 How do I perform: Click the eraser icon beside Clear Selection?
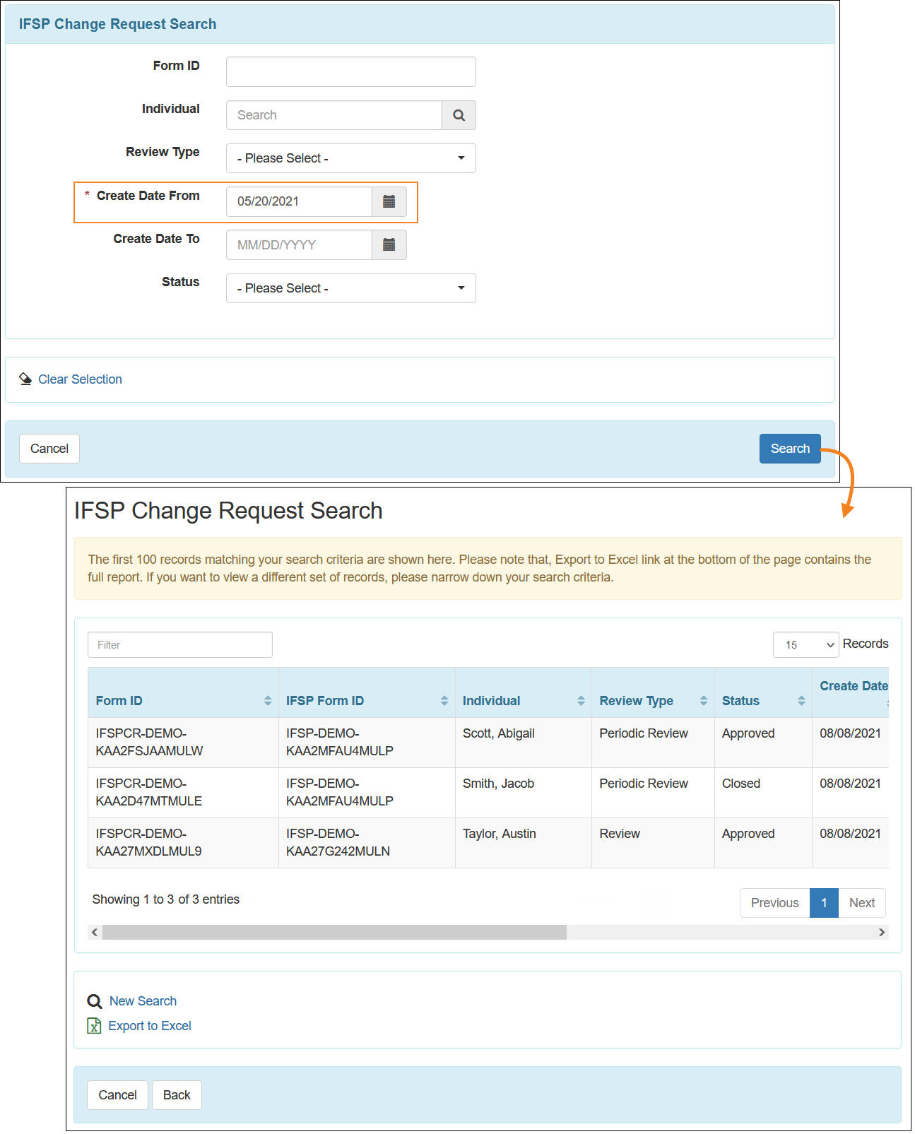25,379
